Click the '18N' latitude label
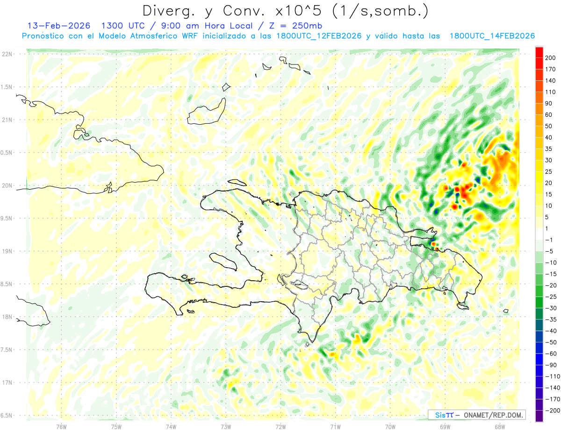This screenshot has width=561, height=433. pyautogui.click(x=7, y=317)
